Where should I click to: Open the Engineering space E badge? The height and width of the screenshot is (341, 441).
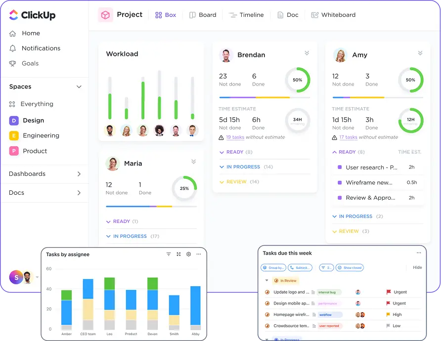tap(14, 136)
